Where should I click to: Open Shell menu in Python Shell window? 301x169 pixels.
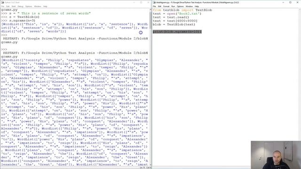pos(14,6)
